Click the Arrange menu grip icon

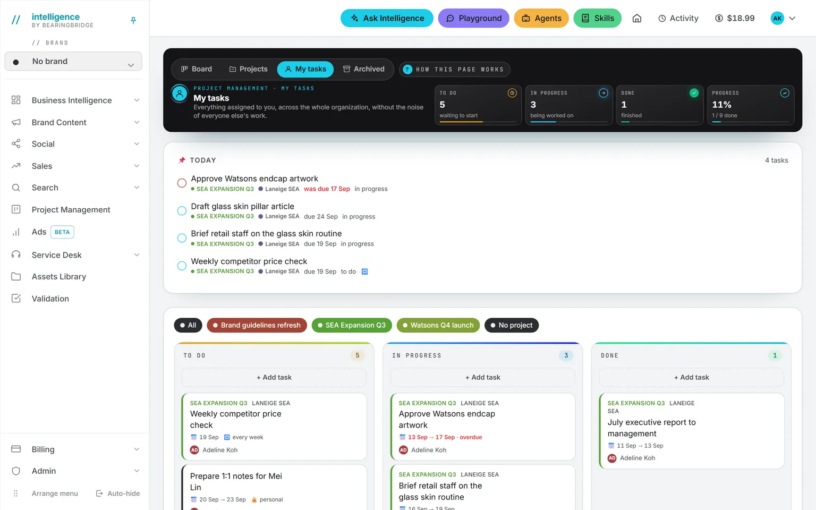[15, 494]
